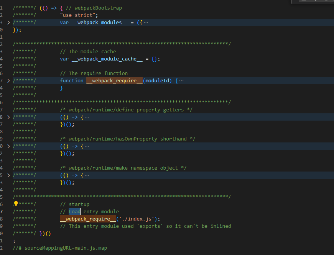Click the ellipsis under make namespace object comment

click(x=87, y=175)
